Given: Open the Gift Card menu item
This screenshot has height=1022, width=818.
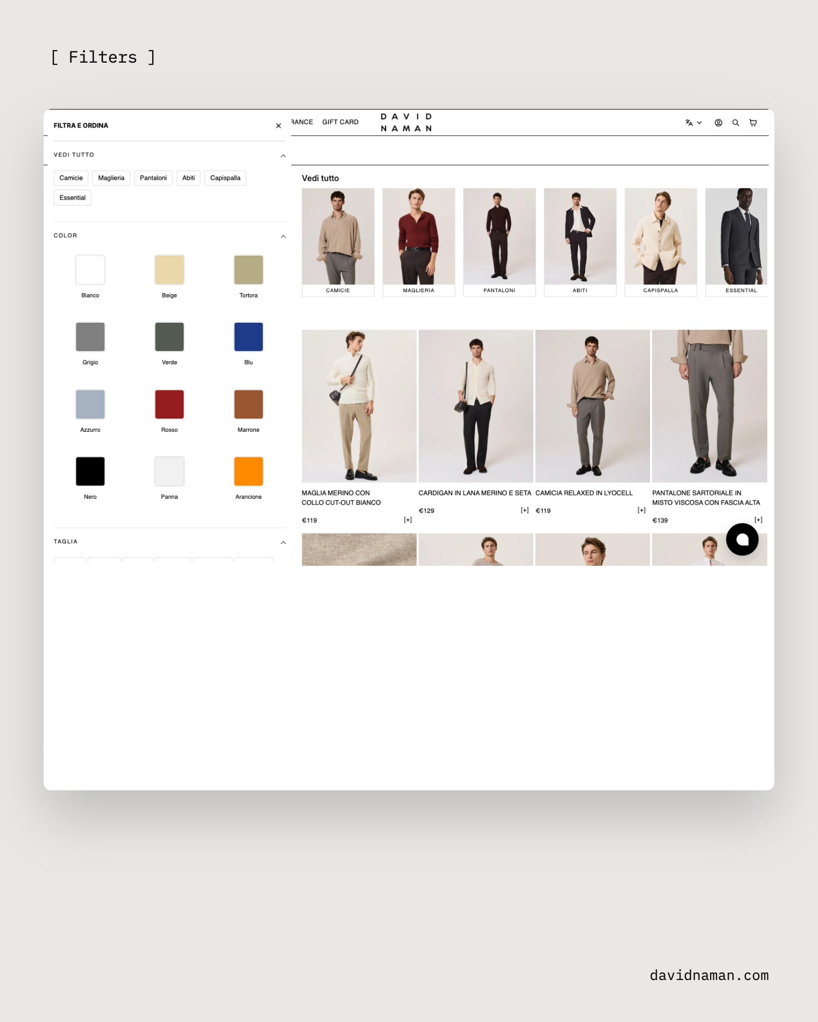Looking at the screenshot, I should (340, 122).
